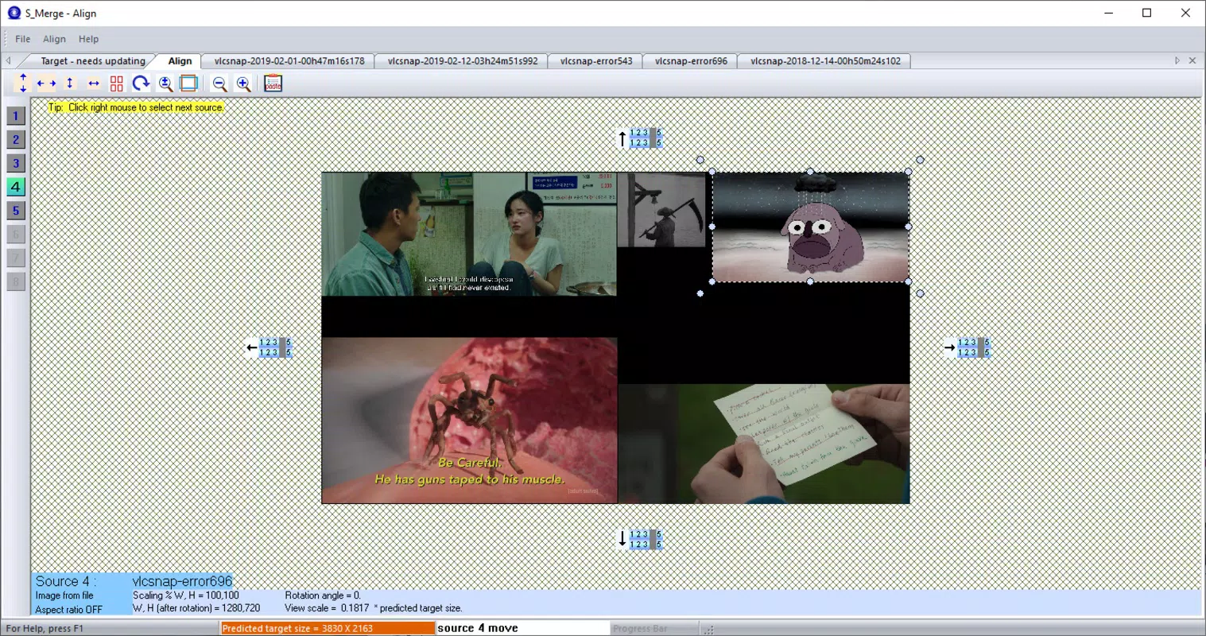Zoom in with the plus magnifier
This screenshot has height=636, width=1206.
243,83
